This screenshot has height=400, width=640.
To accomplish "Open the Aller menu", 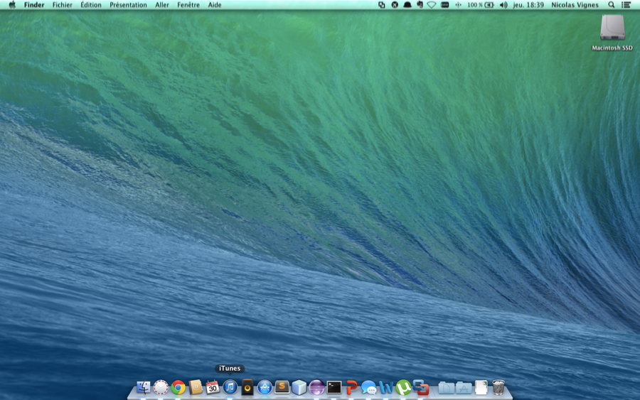I will pyautogui.click(x=162, y=5).
